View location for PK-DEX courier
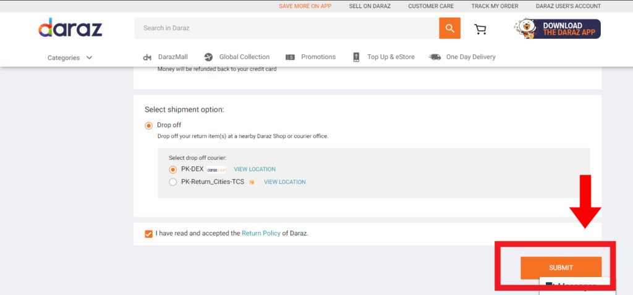The image size is (633, 295). 255,169
